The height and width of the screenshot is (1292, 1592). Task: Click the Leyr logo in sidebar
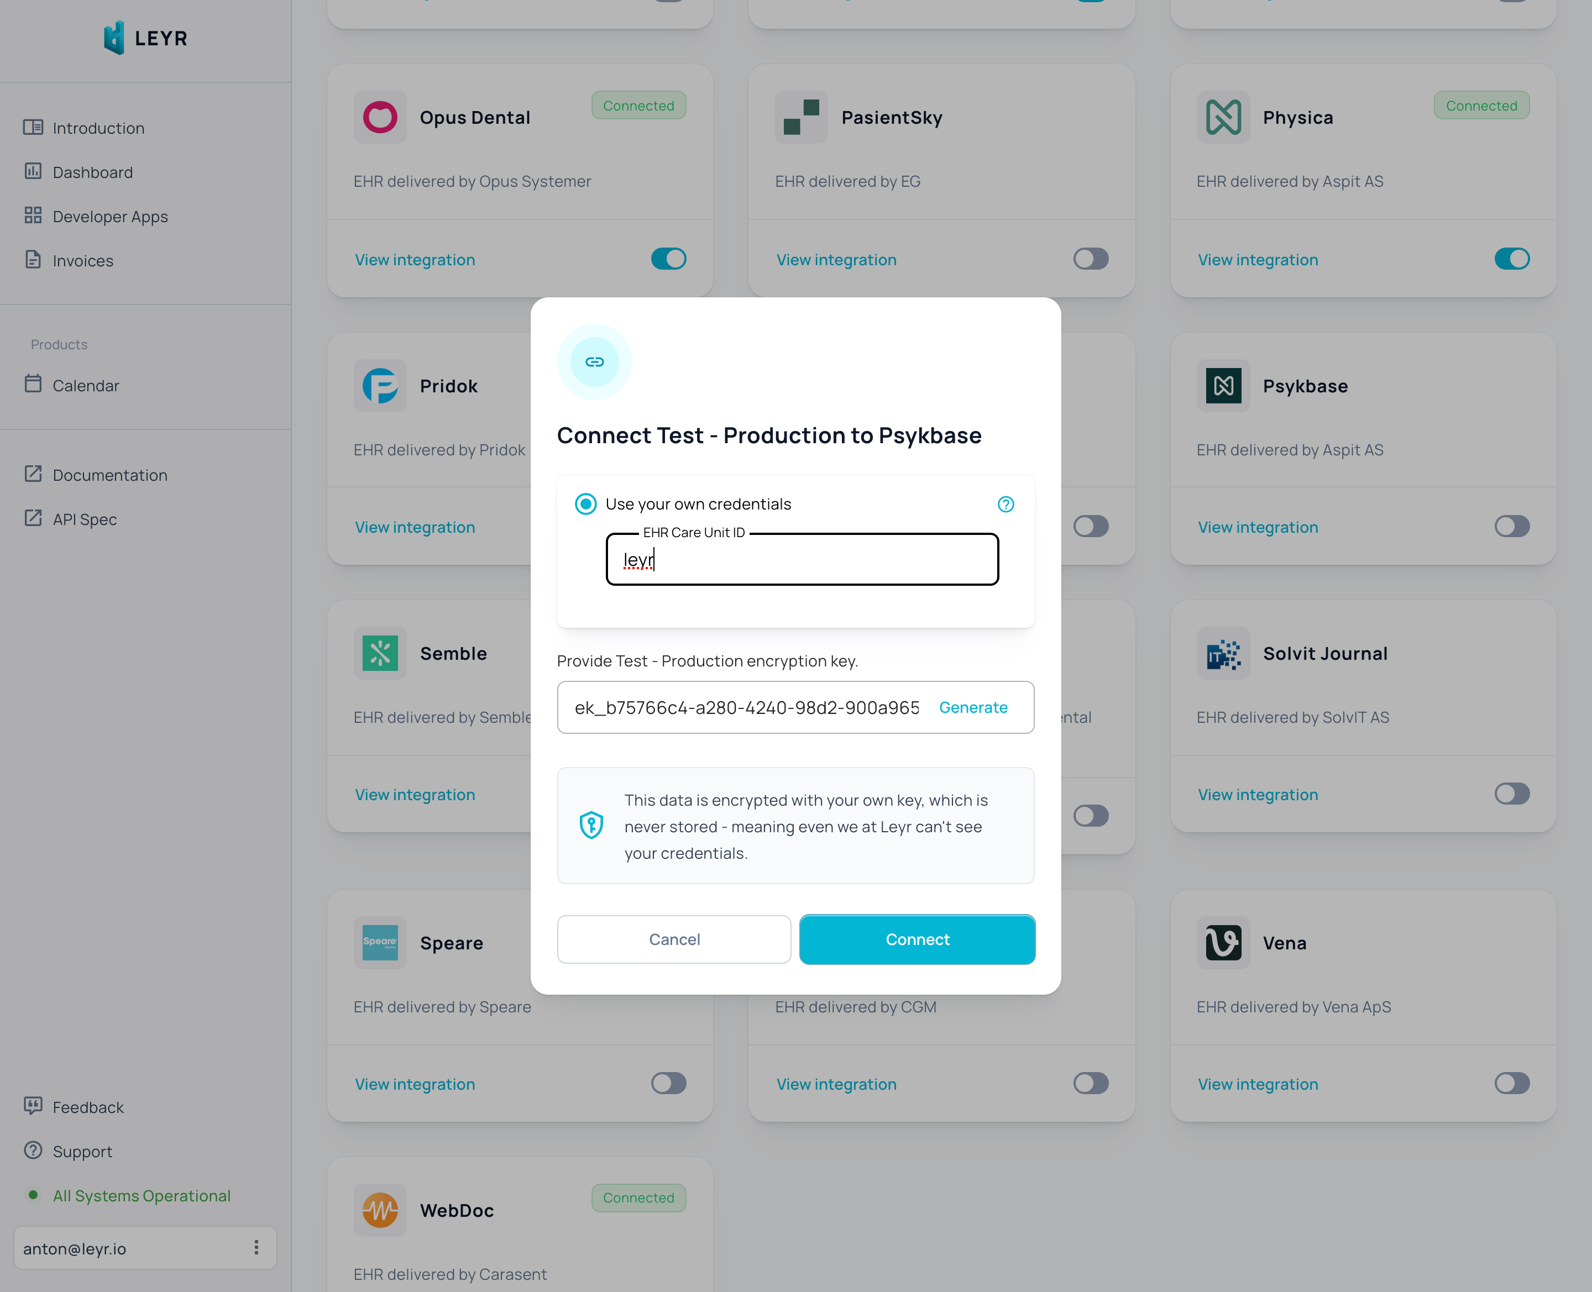click(145, 38)
